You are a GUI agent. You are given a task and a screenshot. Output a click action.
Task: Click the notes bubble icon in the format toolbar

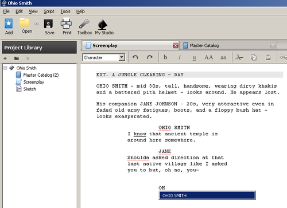pos(283,57)
